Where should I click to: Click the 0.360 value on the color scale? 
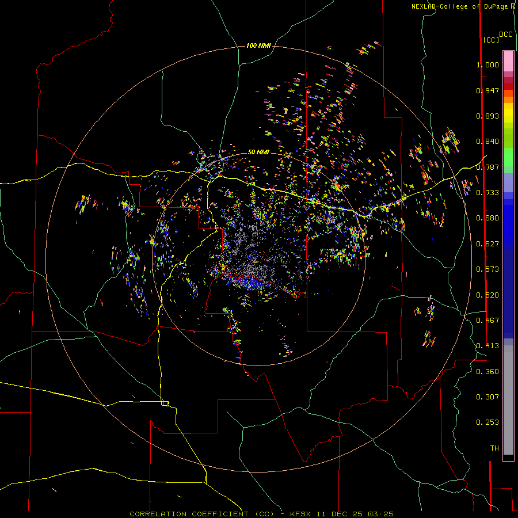coord(487,372)
